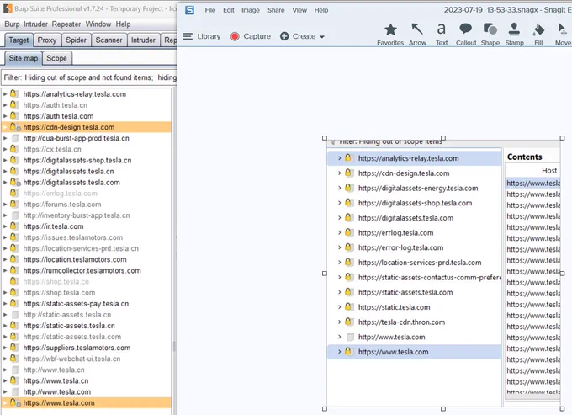Select the Arrow tool in Snagit

pos(417,35)
